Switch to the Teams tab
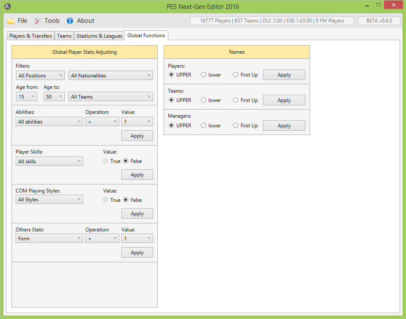This screenshot has height=319, width=406. click(64, 36)
